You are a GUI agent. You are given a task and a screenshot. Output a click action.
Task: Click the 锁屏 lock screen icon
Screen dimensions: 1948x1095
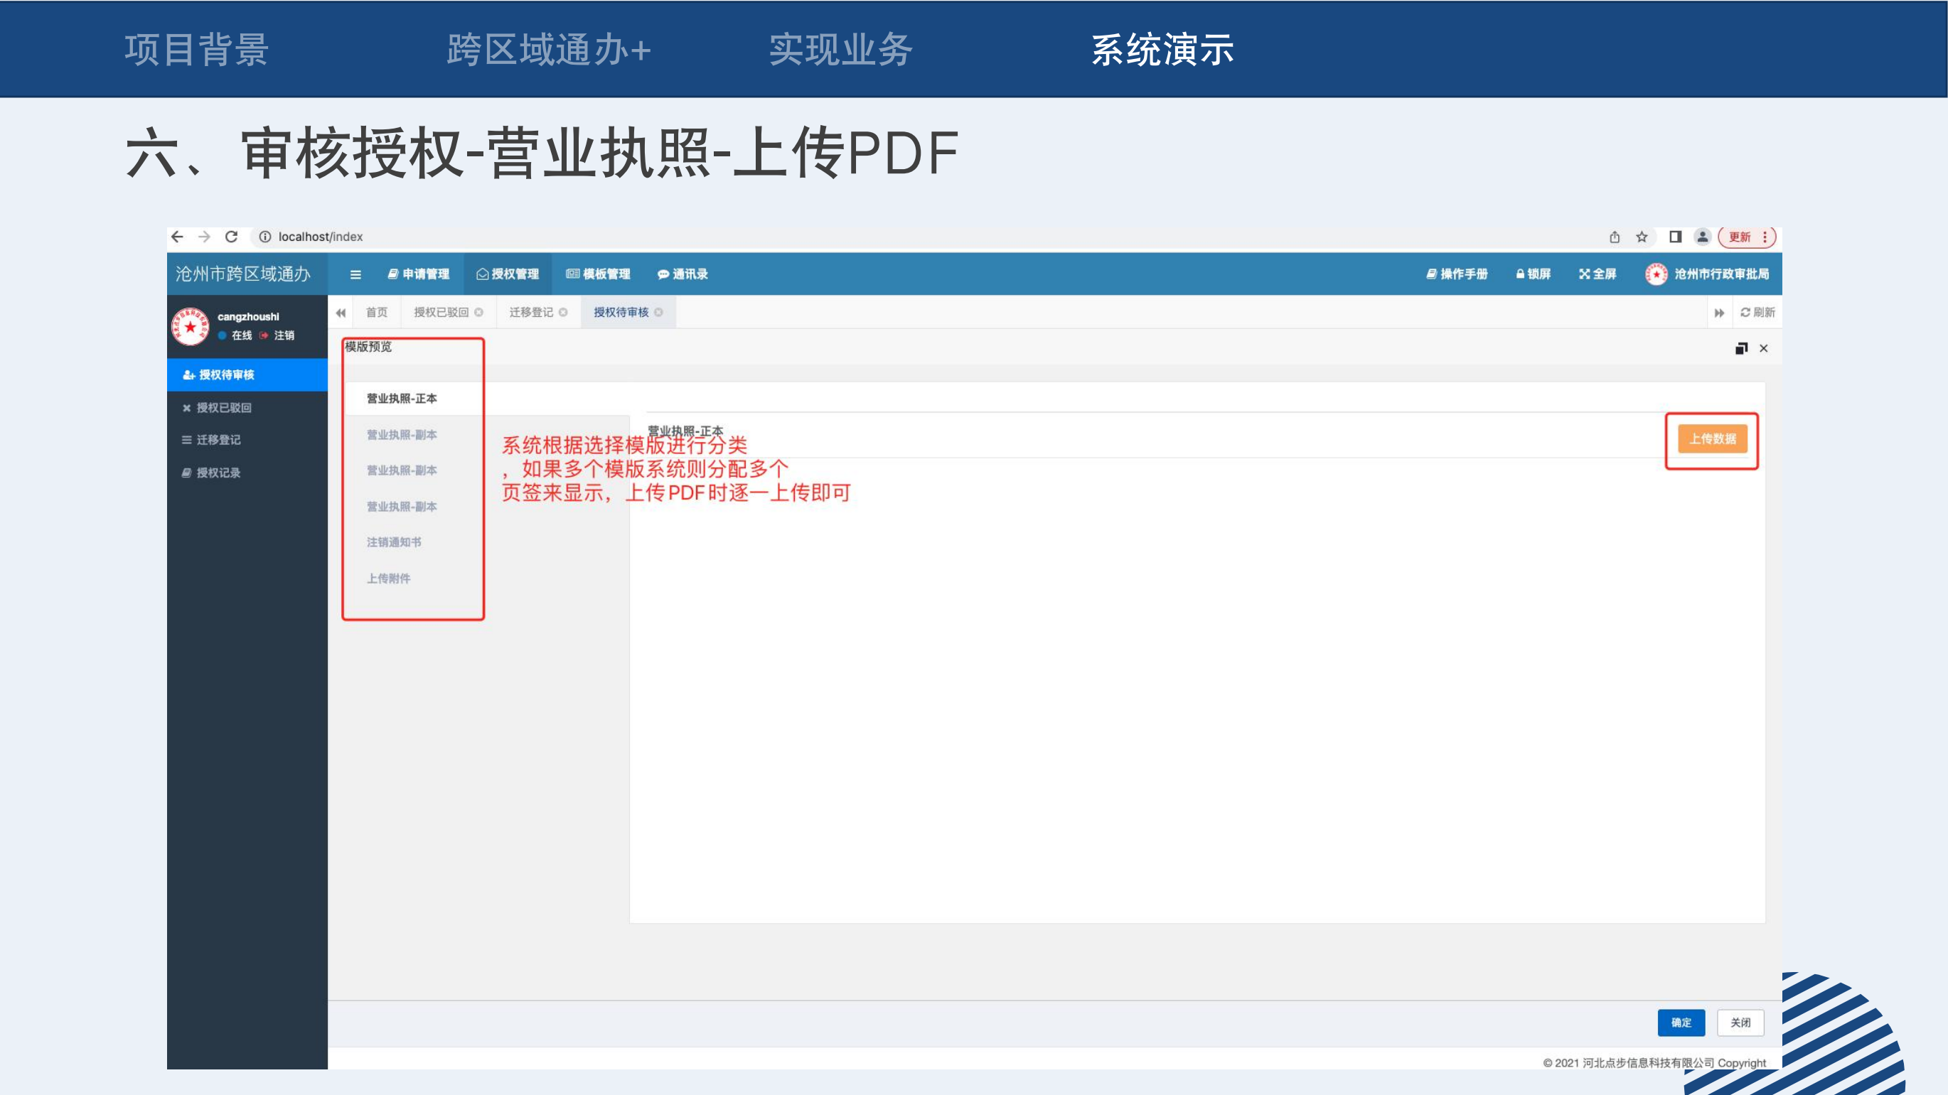(1533, 274)
